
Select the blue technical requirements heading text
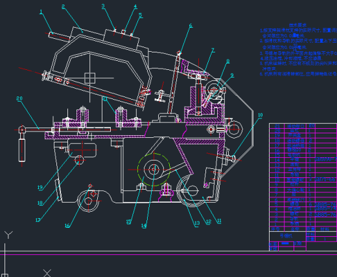(297, 25)
